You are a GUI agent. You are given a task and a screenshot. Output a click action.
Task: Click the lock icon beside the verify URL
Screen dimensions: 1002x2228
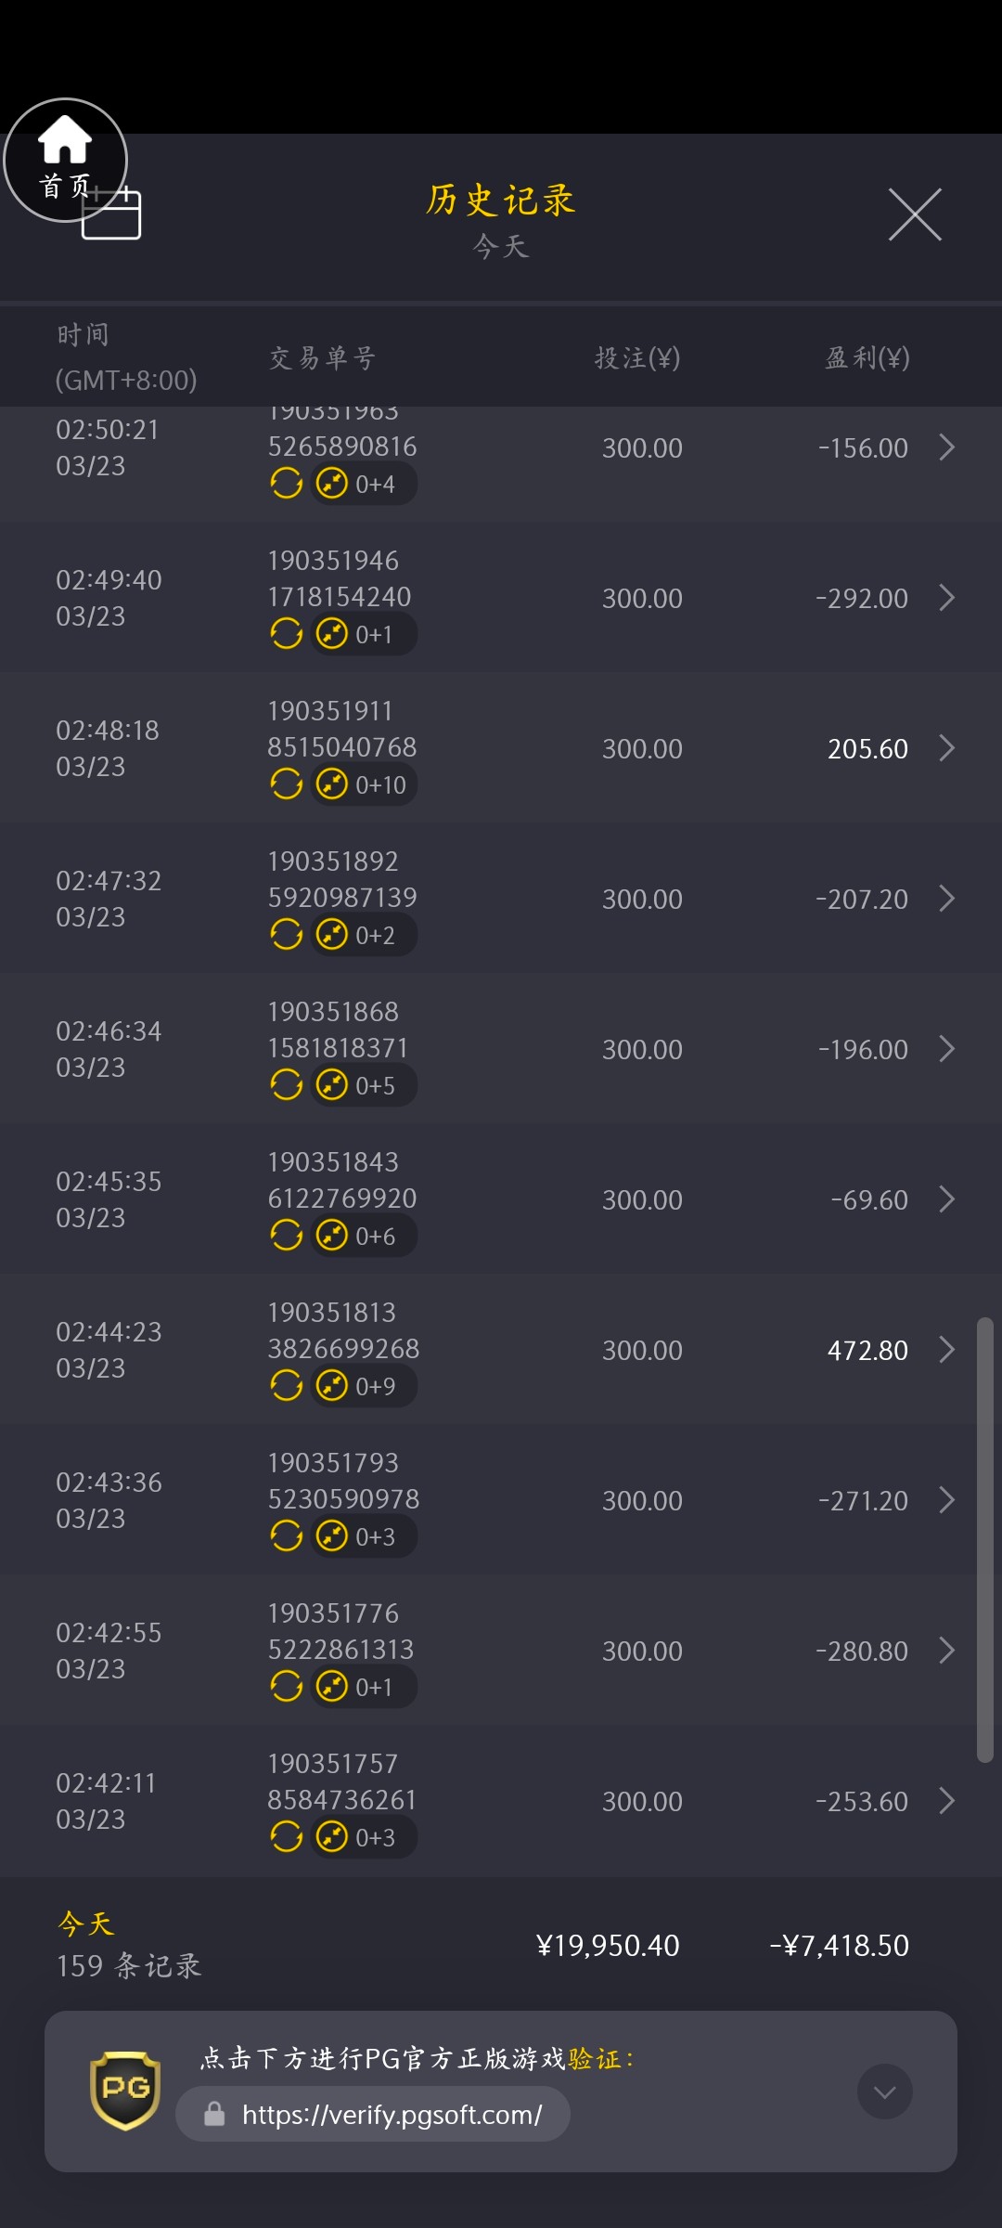(214, 2114)
